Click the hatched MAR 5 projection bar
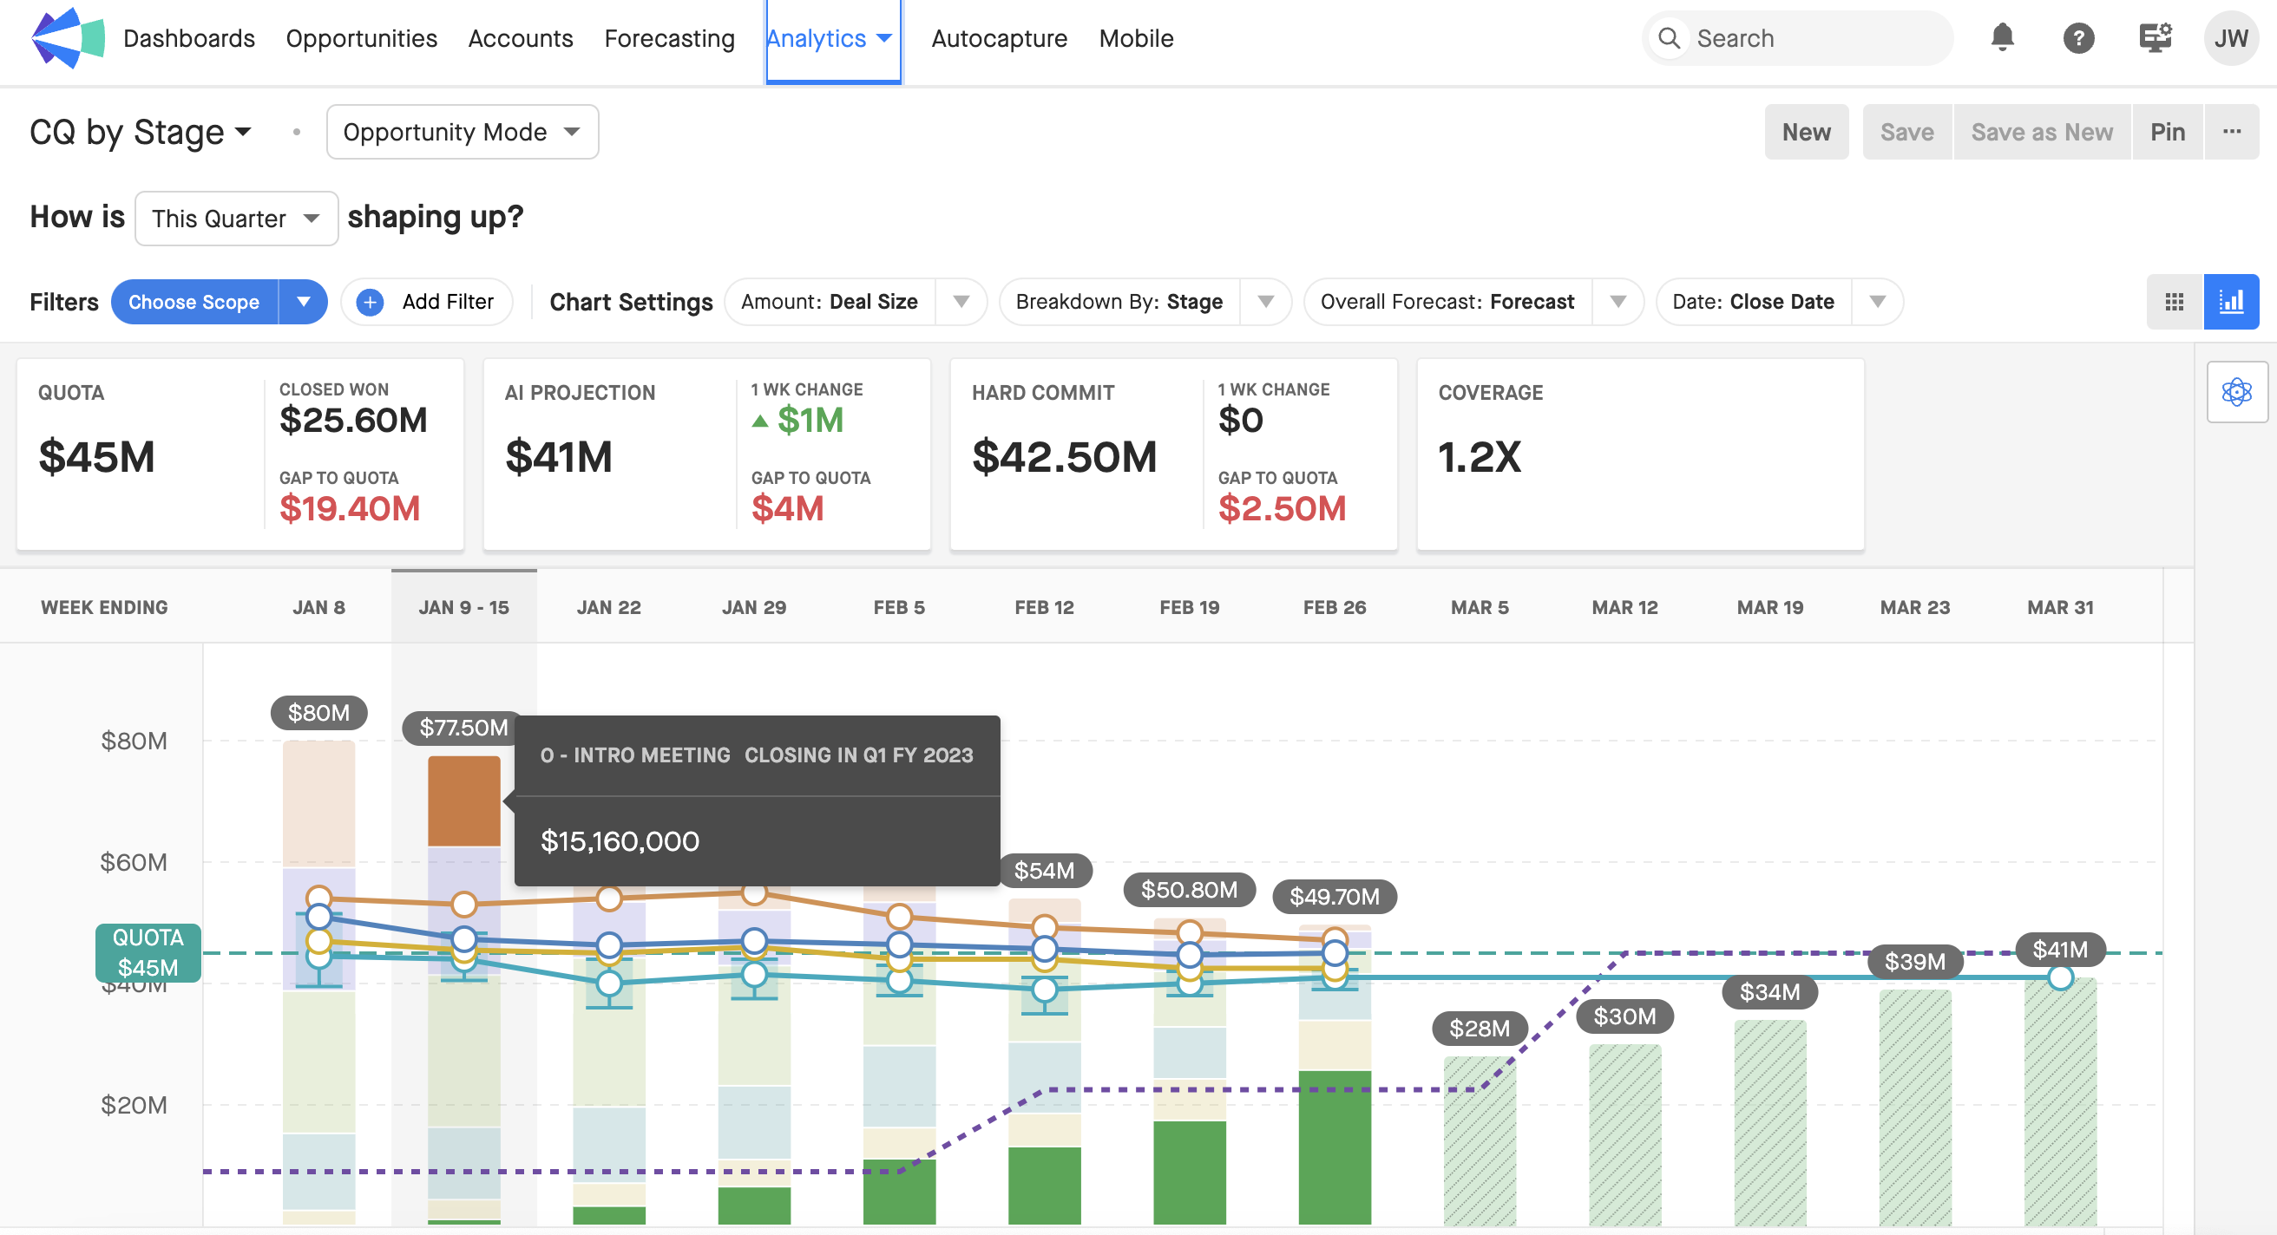This screenshot has height=1235, width=2277. tap(1479, 1140)
